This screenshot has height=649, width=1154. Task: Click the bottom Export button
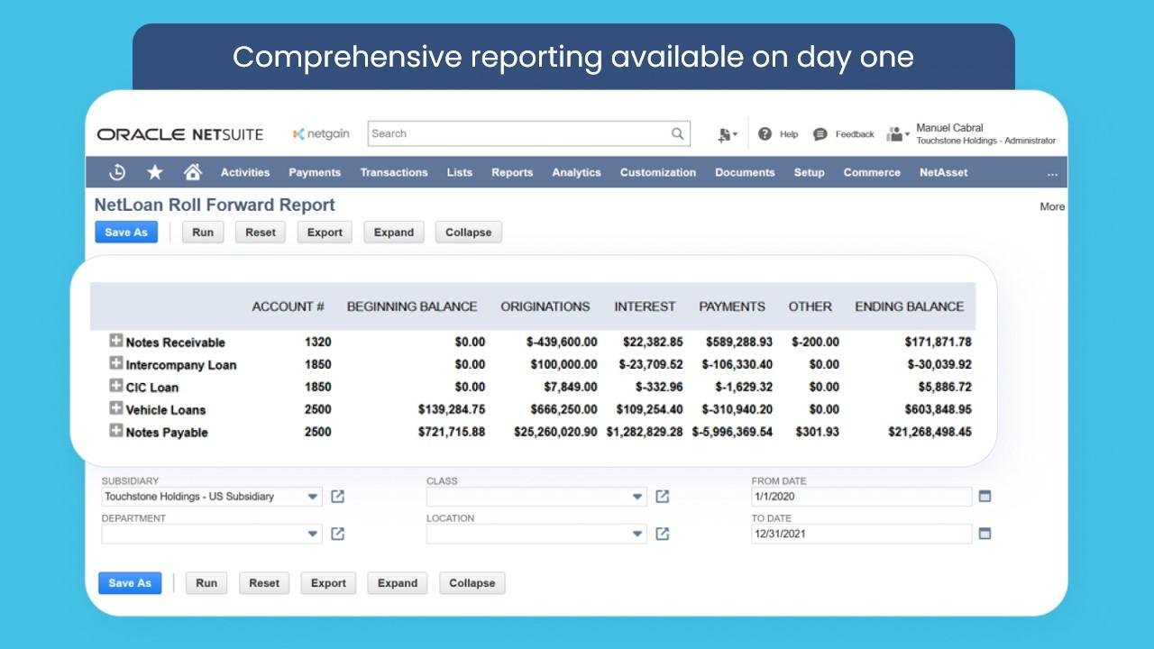tap(328, 583)
